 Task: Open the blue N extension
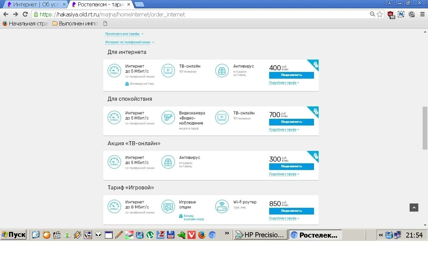[401, 14]
